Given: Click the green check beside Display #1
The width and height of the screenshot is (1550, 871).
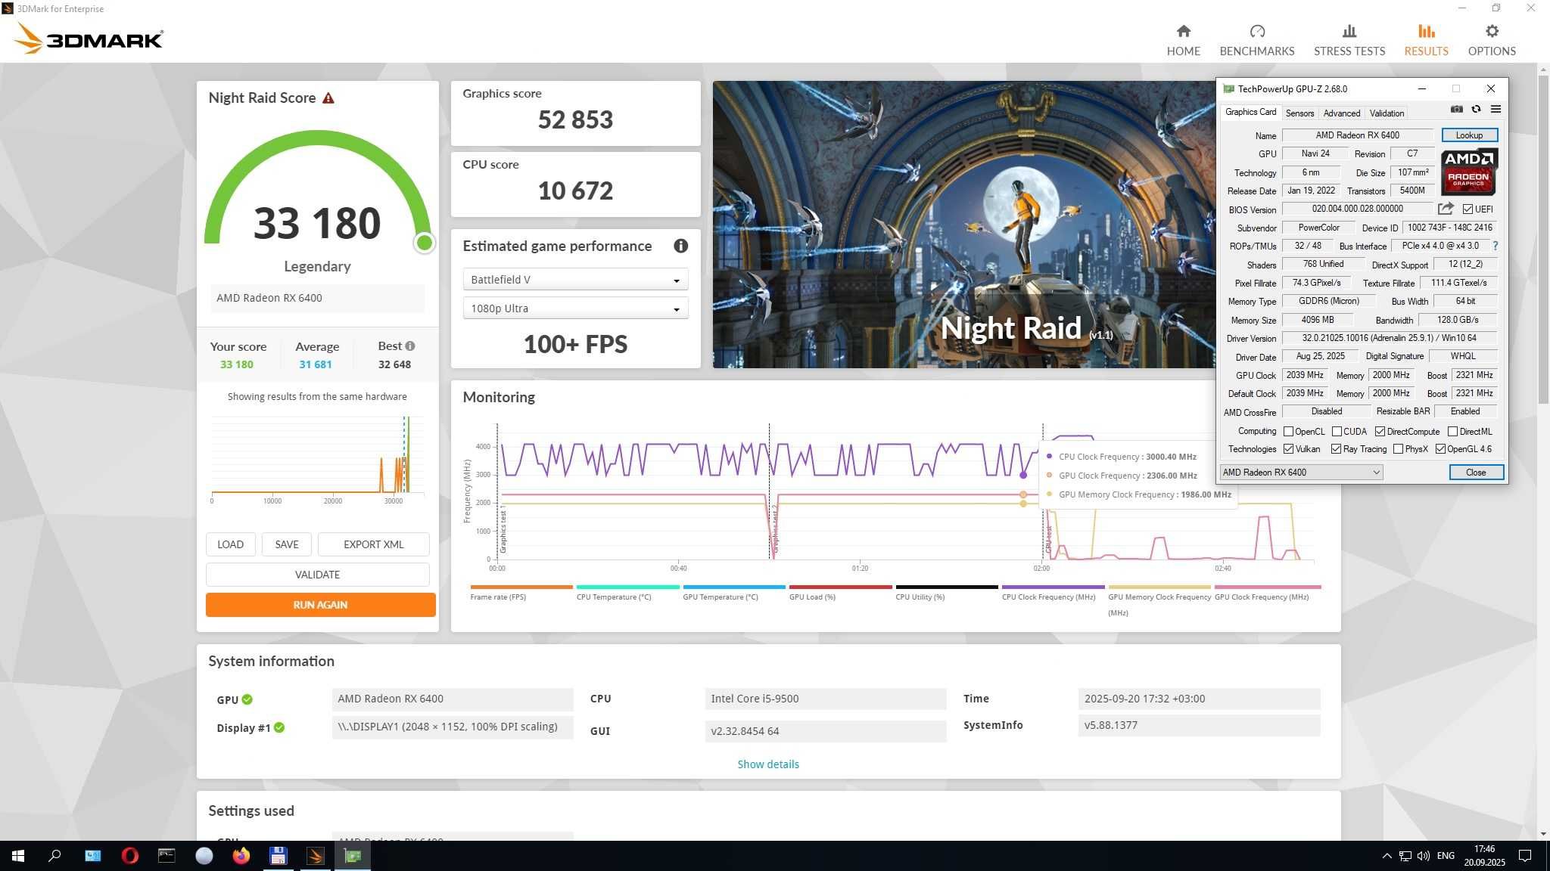Looking at the screenshot, I should (x=279, y=727).
